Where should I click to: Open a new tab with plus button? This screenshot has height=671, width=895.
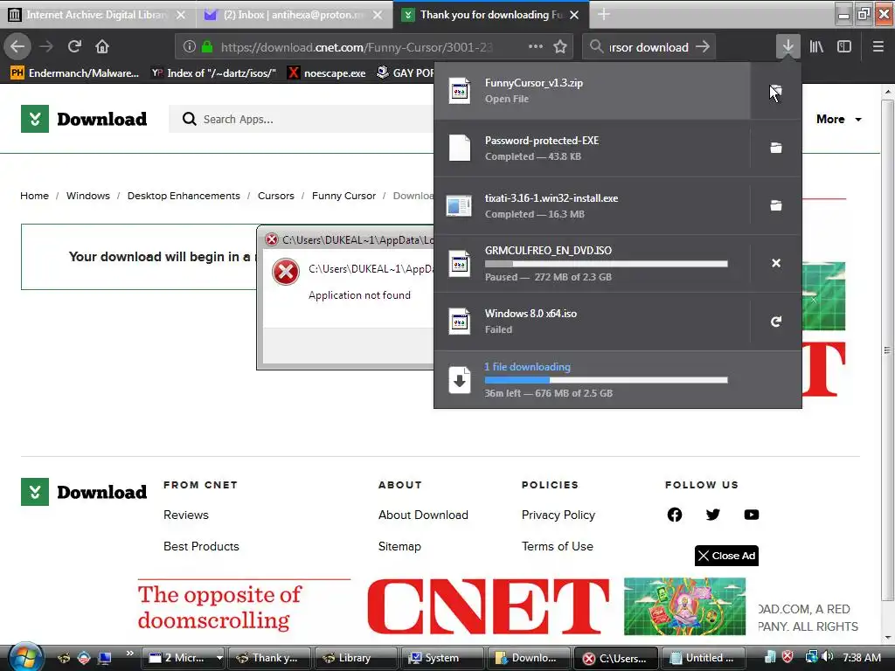603,15
